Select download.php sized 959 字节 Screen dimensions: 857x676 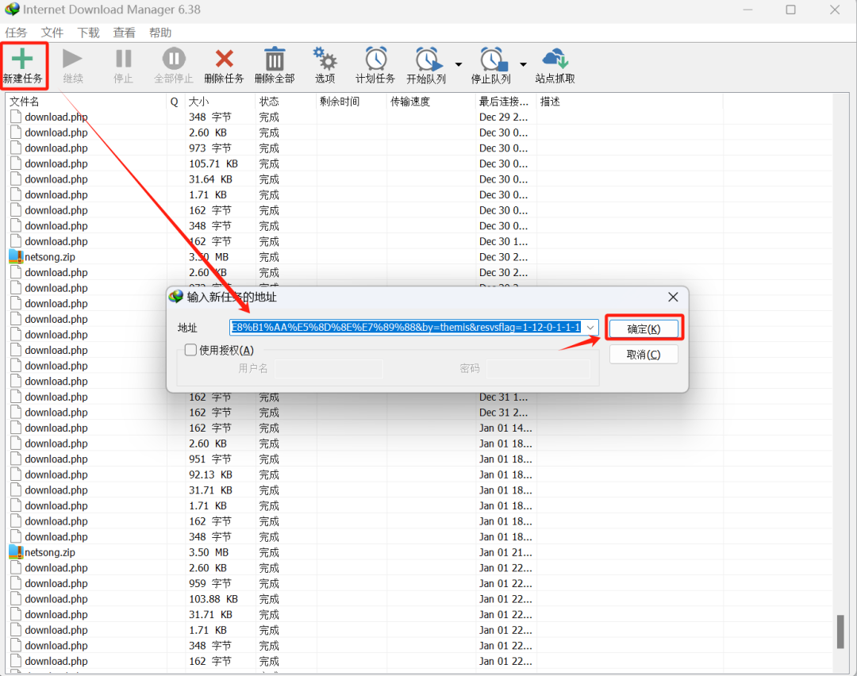(56, 584)
